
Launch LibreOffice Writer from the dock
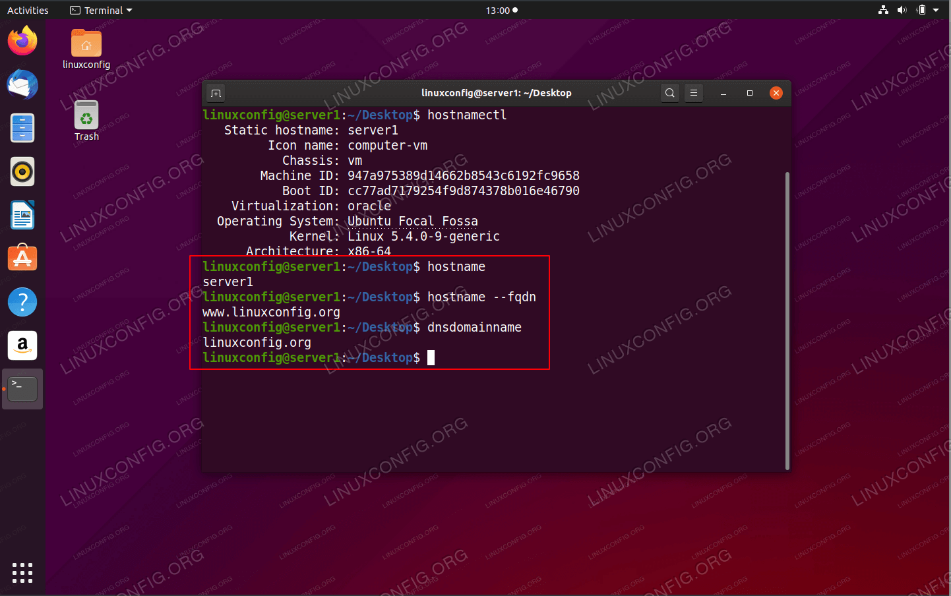(22, 215)
